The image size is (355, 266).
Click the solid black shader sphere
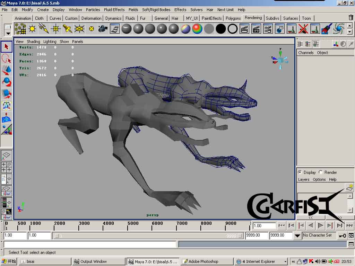tap(221, 29)
